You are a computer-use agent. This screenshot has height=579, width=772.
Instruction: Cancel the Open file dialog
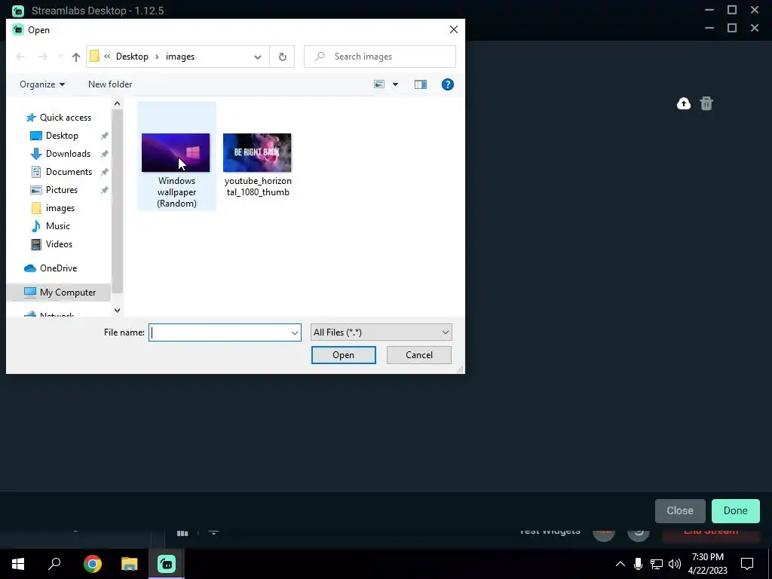(419, 355)
